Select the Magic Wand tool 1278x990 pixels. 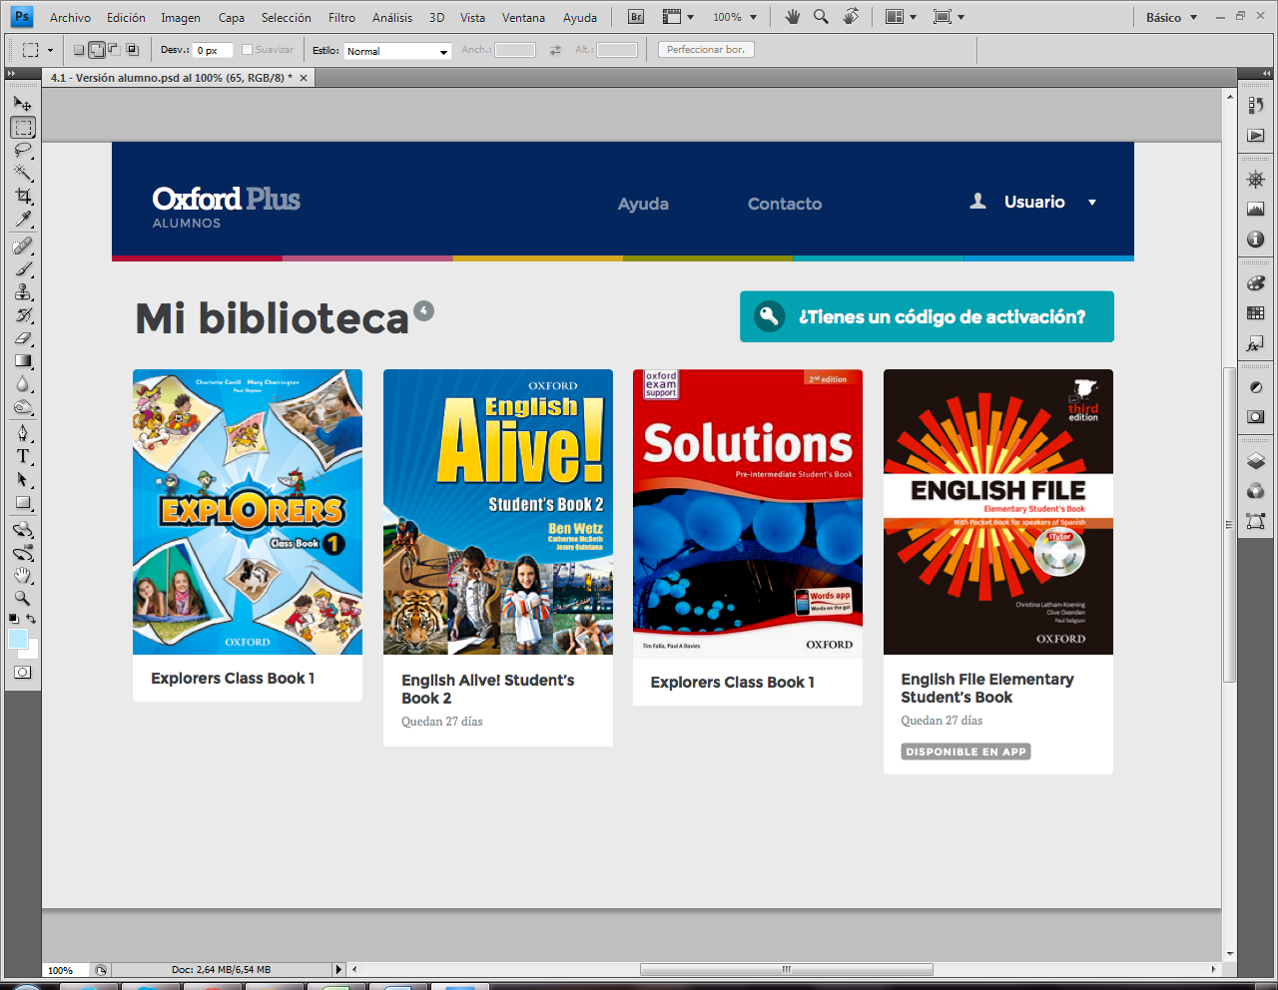(23, 173)
